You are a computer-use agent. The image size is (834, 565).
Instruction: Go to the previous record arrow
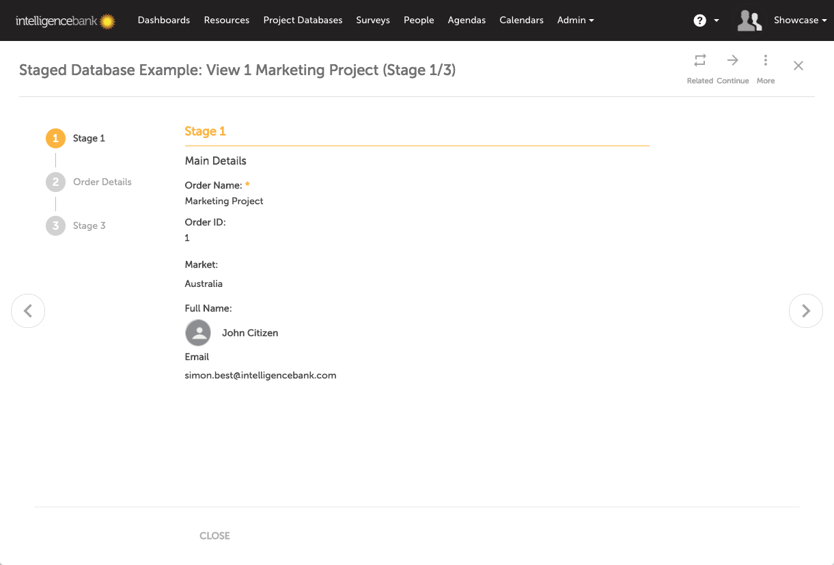pos(28,311)
